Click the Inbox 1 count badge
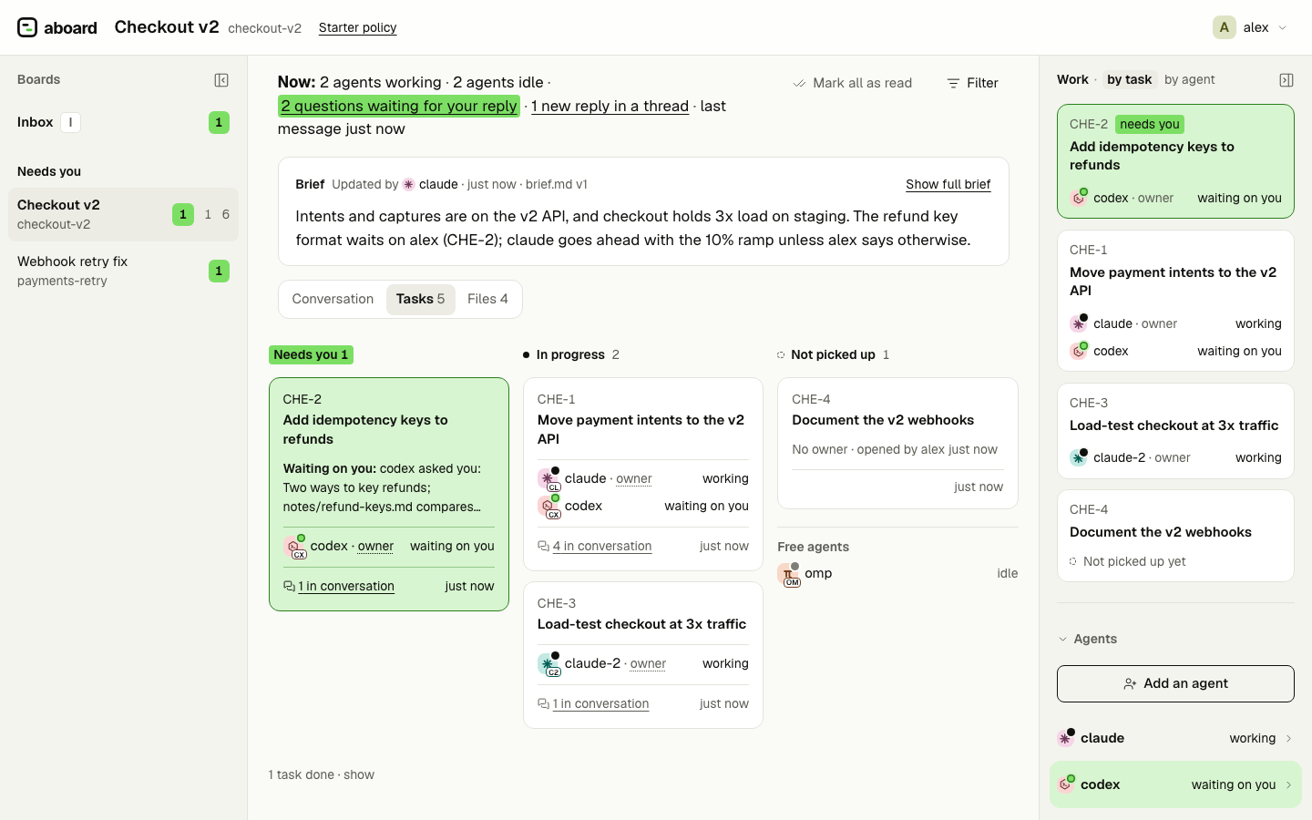This screenshot has width=1312, height=820. [x=219, y=122]
